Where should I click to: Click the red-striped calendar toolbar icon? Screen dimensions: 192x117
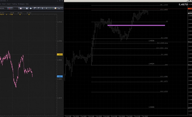click(x=21, y=8)
